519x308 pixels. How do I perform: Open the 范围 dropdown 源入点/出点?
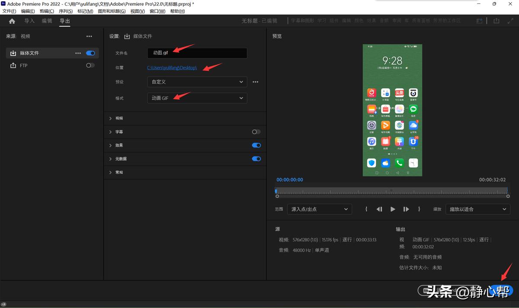[319, 209]
